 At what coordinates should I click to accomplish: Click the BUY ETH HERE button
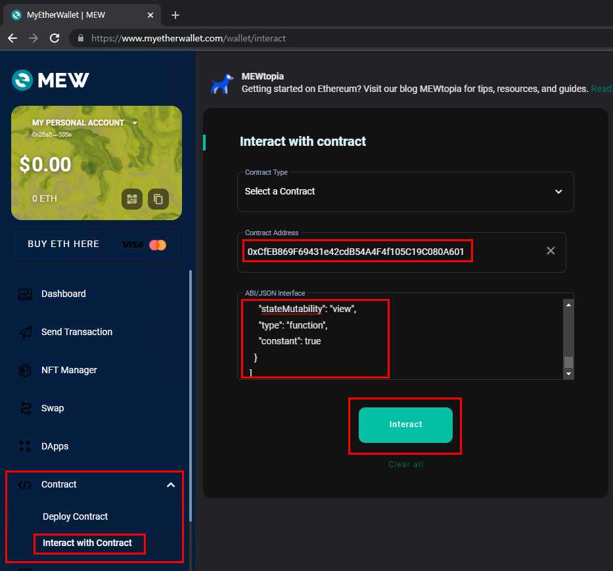coord(97,245)
